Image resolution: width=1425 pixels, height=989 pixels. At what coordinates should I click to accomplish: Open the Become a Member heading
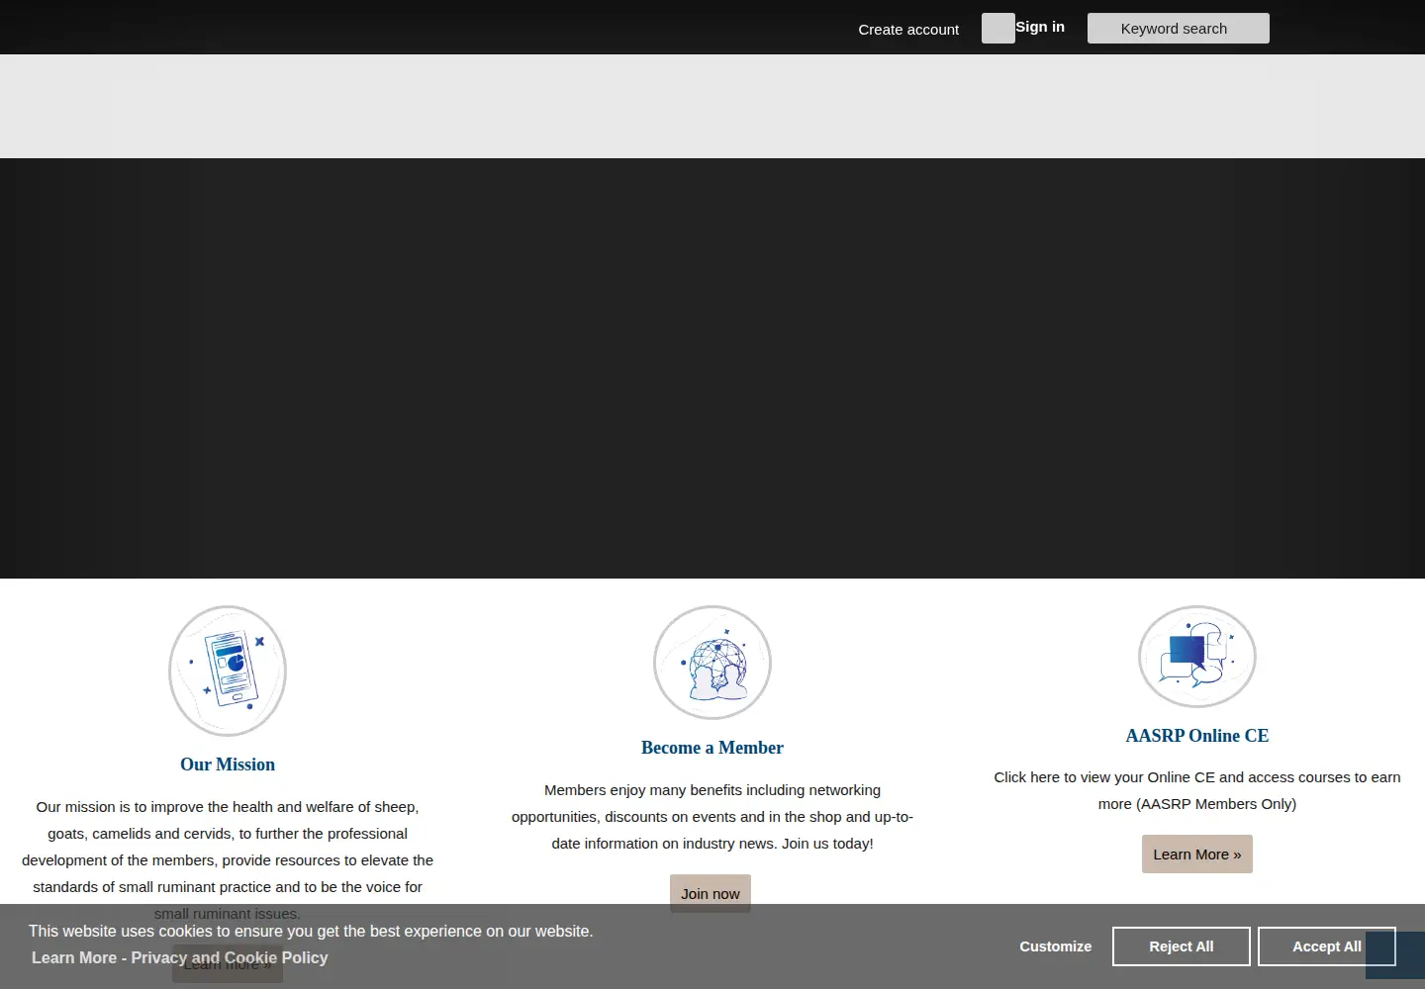712,748
